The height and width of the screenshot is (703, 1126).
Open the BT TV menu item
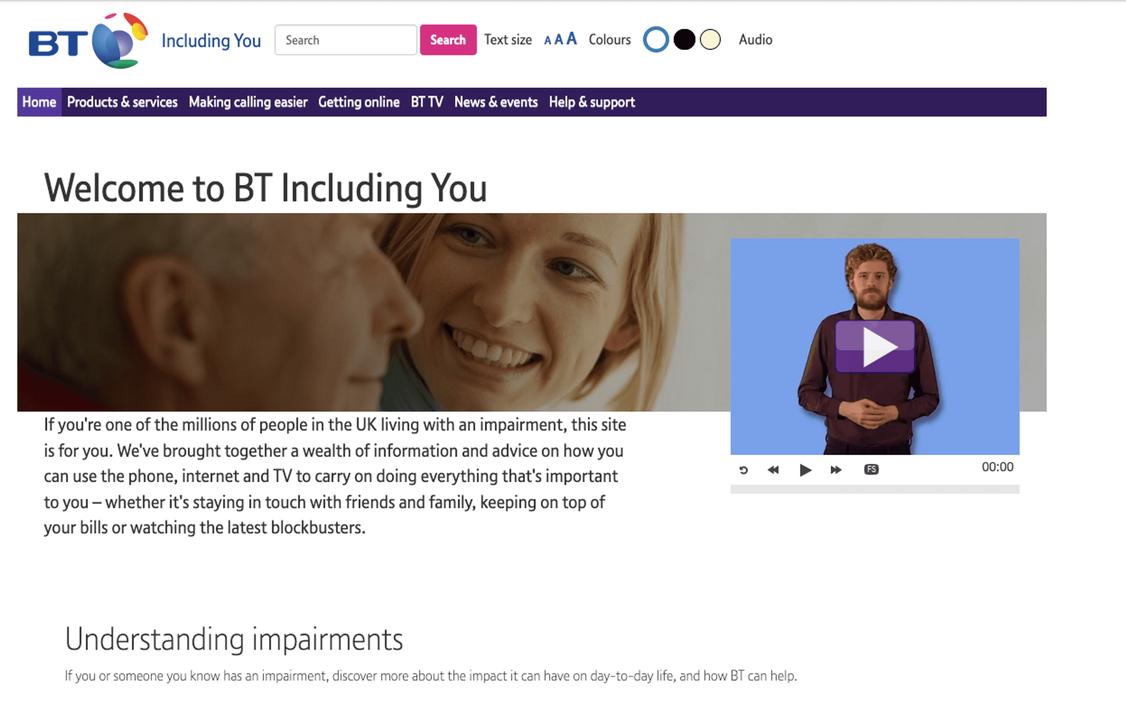[x=427, y=102]
